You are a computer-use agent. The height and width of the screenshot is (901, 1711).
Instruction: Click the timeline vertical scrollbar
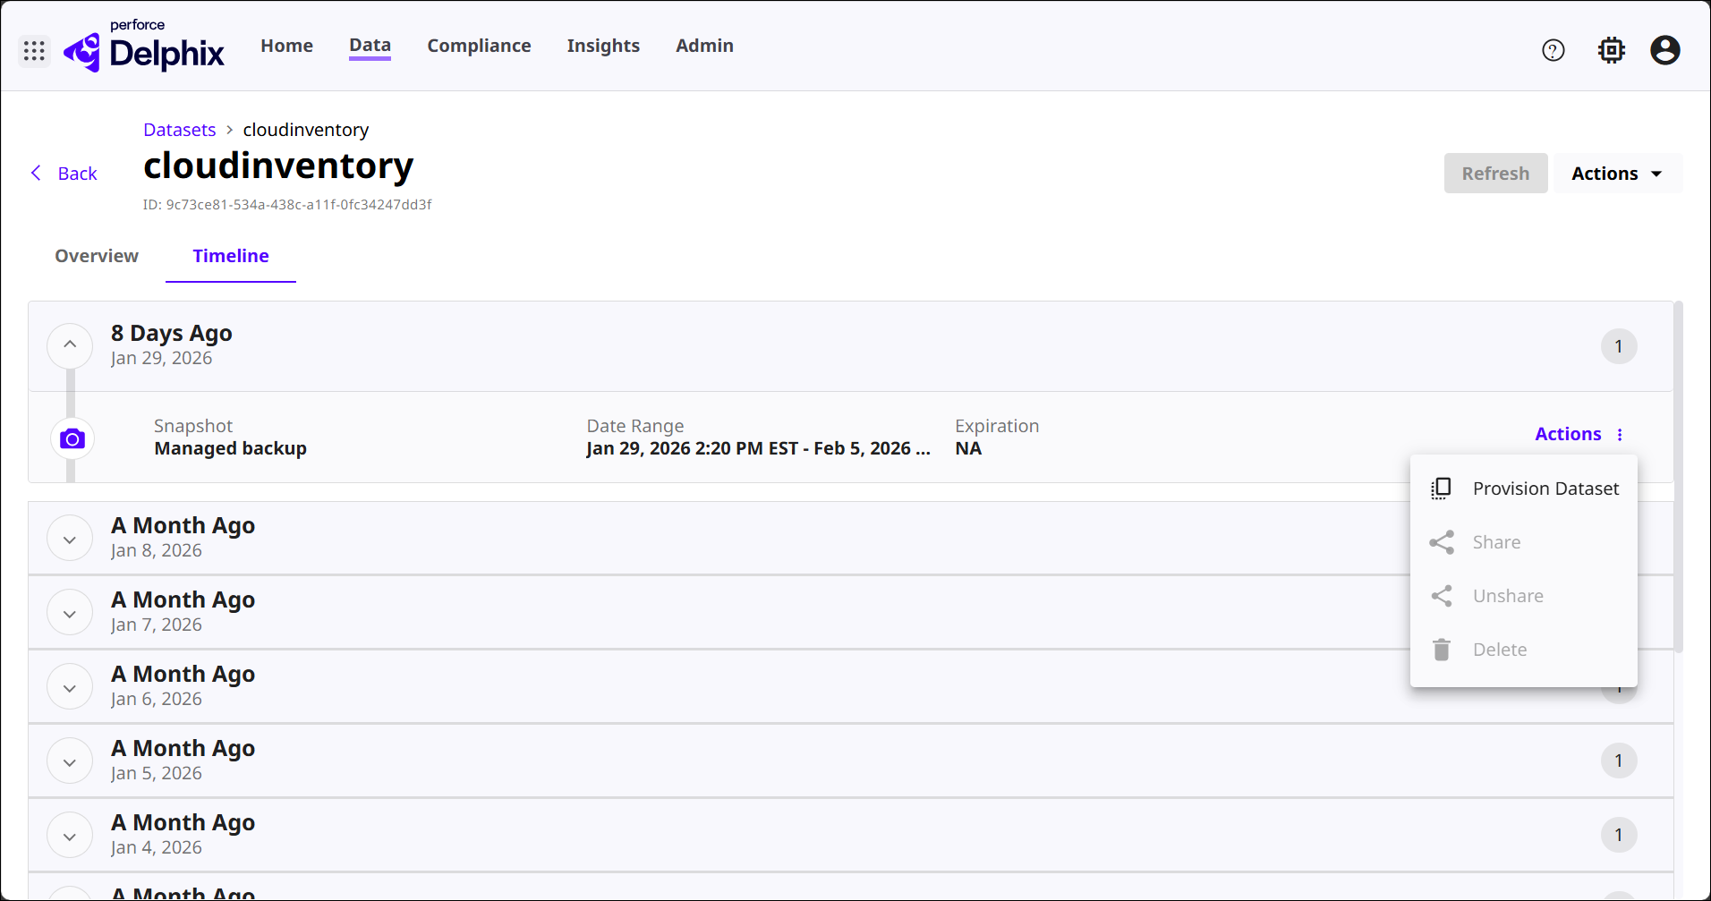tap(1678, 476)
